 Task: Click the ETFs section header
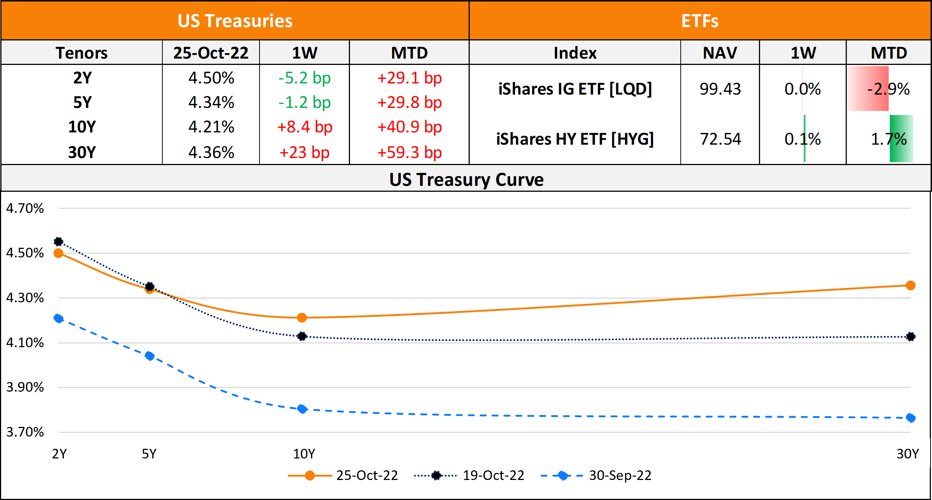click(x=700, y=21)
